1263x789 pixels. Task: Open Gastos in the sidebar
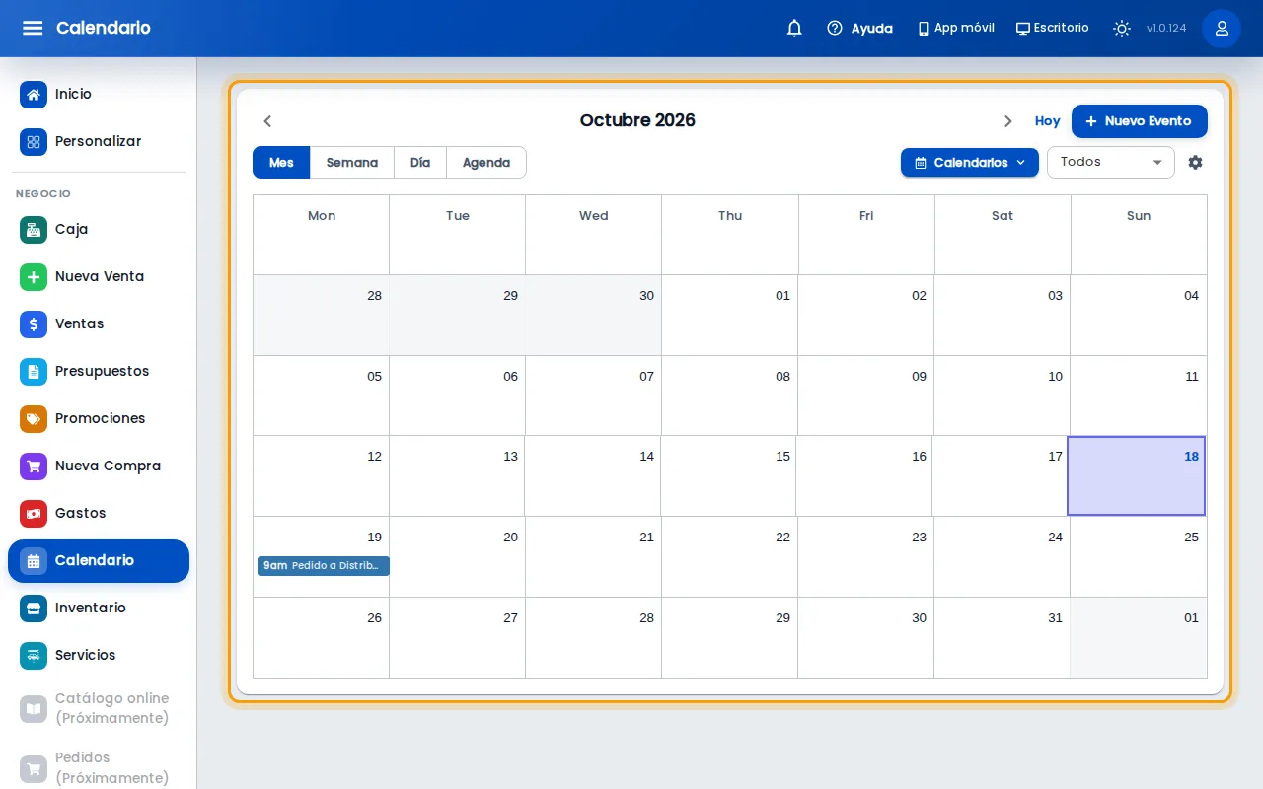tap(99, 513)
